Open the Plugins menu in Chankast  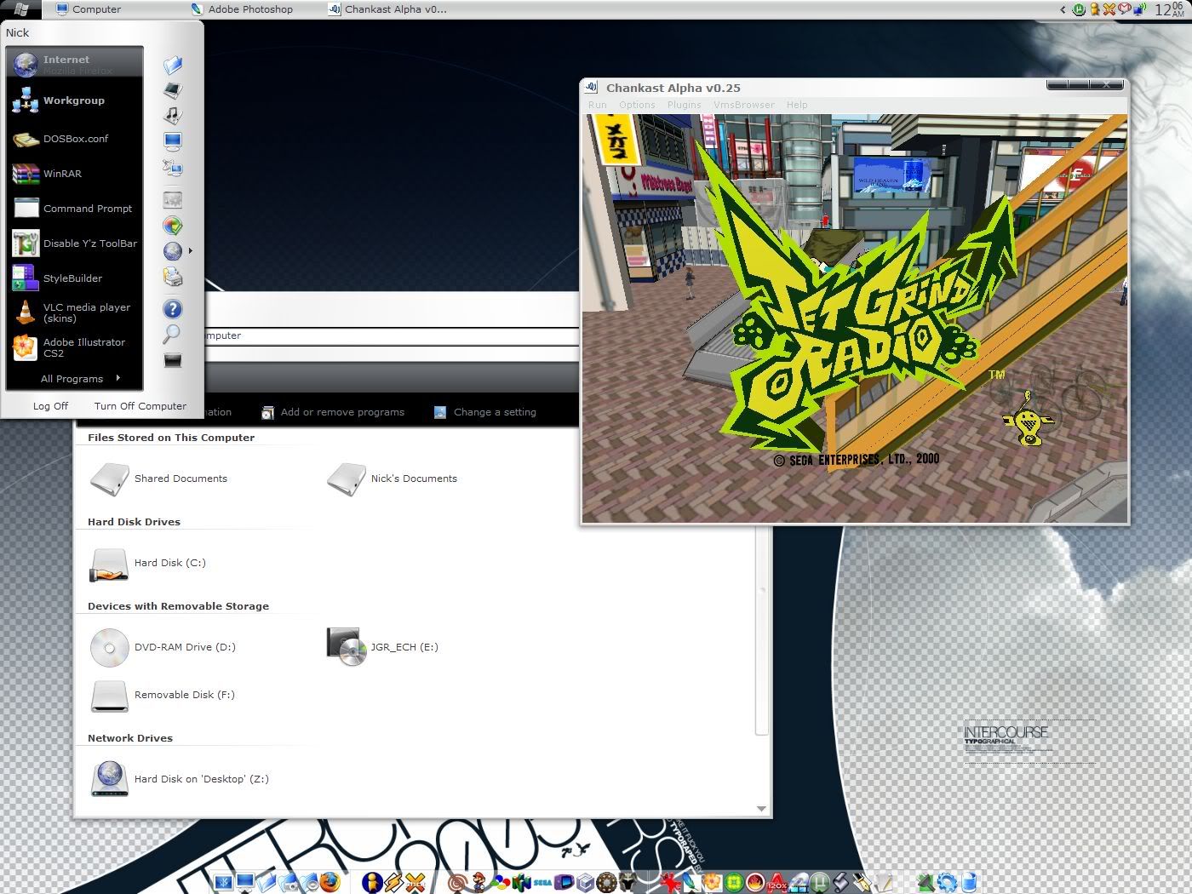coord(685,105)
